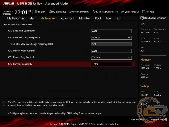Select Fixed CPU VRM Switching Frequency(KHz) label
Viewport: 169px width, 127px height.
pos(31,44)
